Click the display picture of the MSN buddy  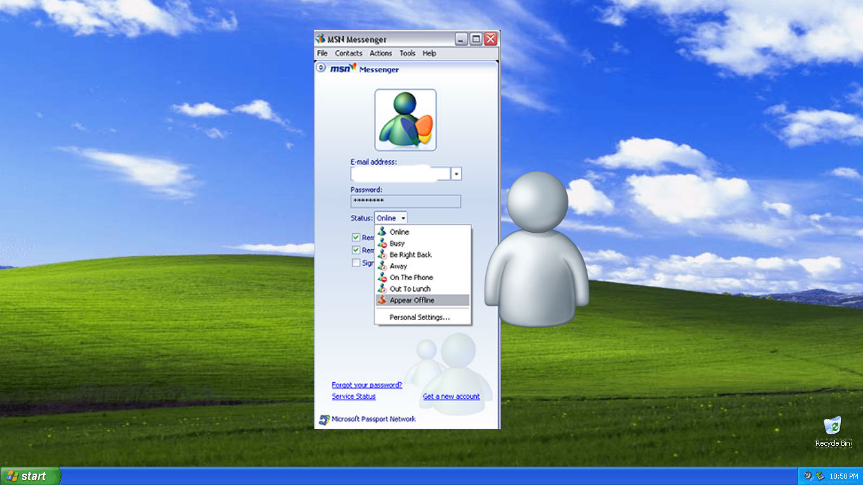(405, 120)
